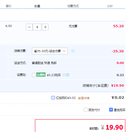Image resolution: width=131 pixels, height=132 pixels.
Task: Select the 单价 column header
Action: point(9,6)
